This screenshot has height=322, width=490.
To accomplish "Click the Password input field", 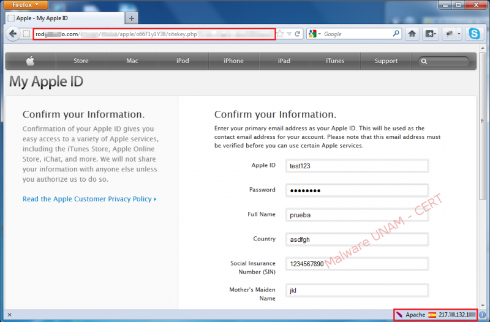I will click(357, 190).
